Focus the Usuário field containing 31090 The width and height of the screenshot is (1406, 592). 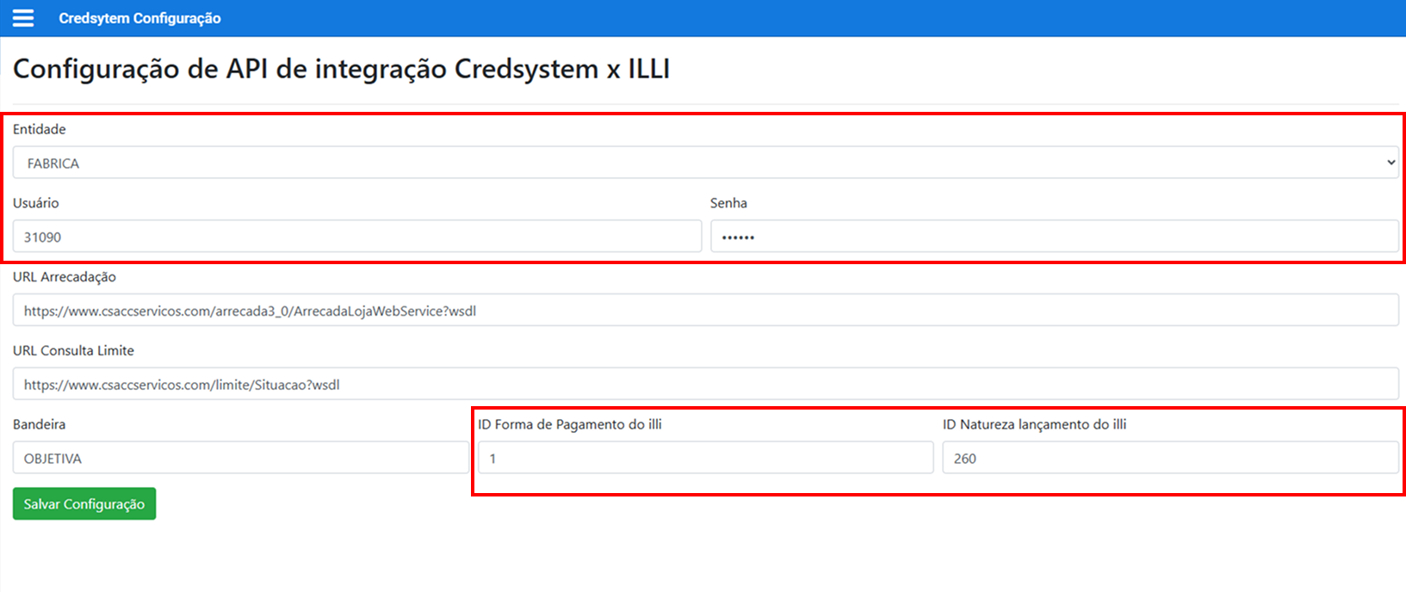pos(357,237)
